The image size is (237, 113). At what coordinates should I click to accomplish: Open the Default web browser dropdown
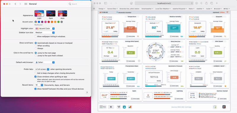click(x=45, y=62)
